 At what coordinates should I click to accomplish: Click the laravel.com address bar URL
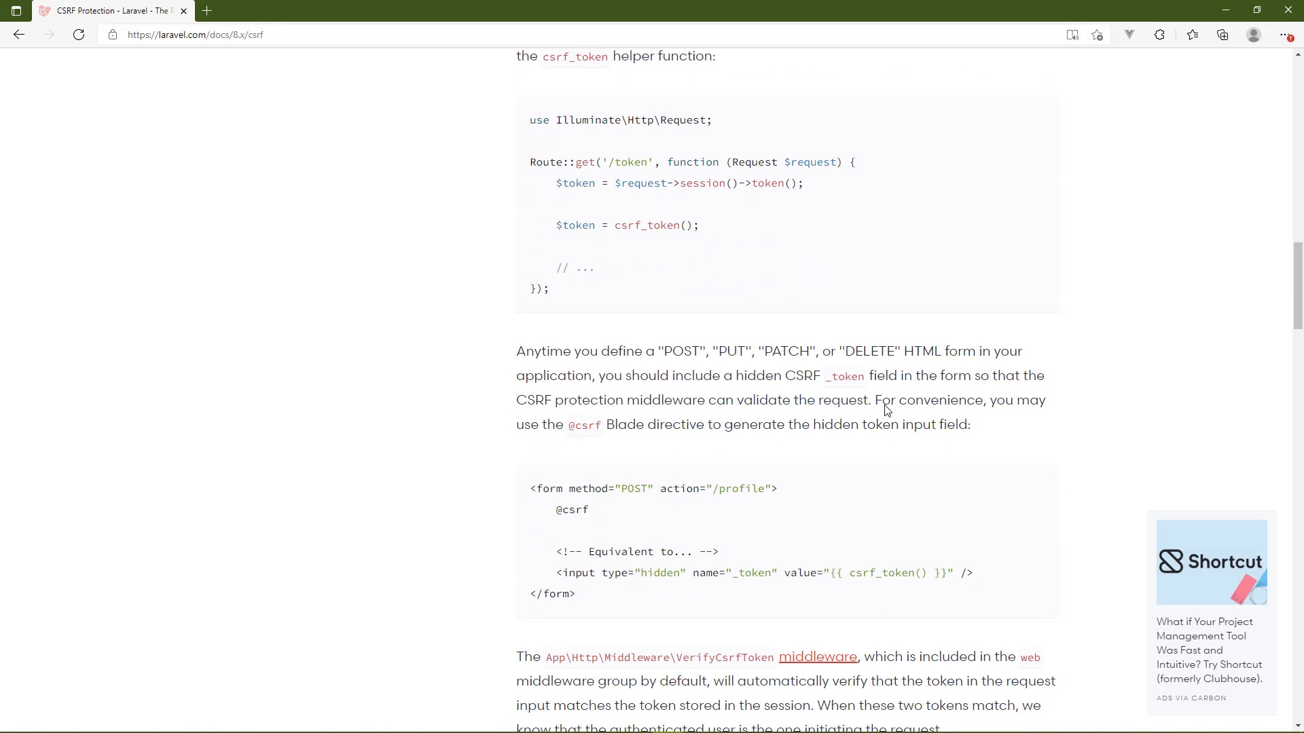tap(196, 35)
